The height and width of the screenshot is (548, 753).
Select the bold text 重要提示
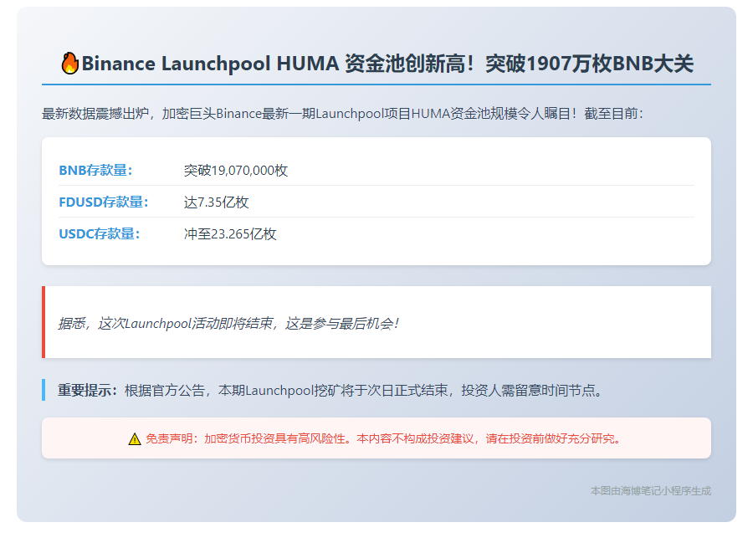[x=87, y=390]
